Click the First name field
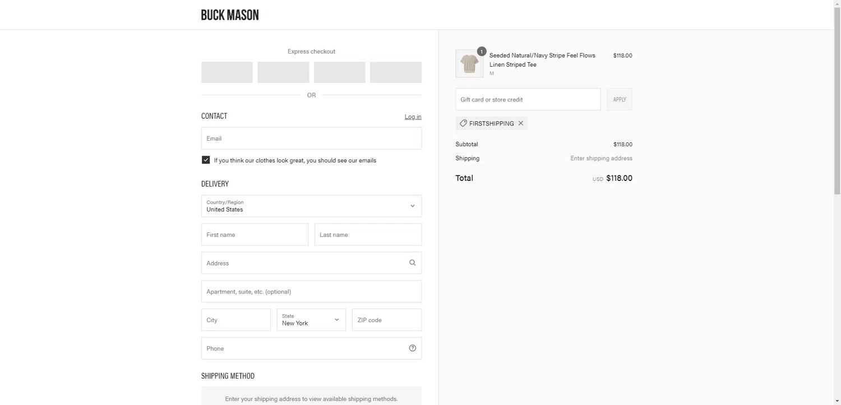Image resolution: width=841 pixels, height=405 pixels. pos(255,235)
